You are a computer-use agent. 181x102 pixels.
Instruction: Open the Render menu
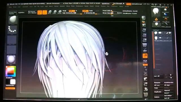coord(86,6)
